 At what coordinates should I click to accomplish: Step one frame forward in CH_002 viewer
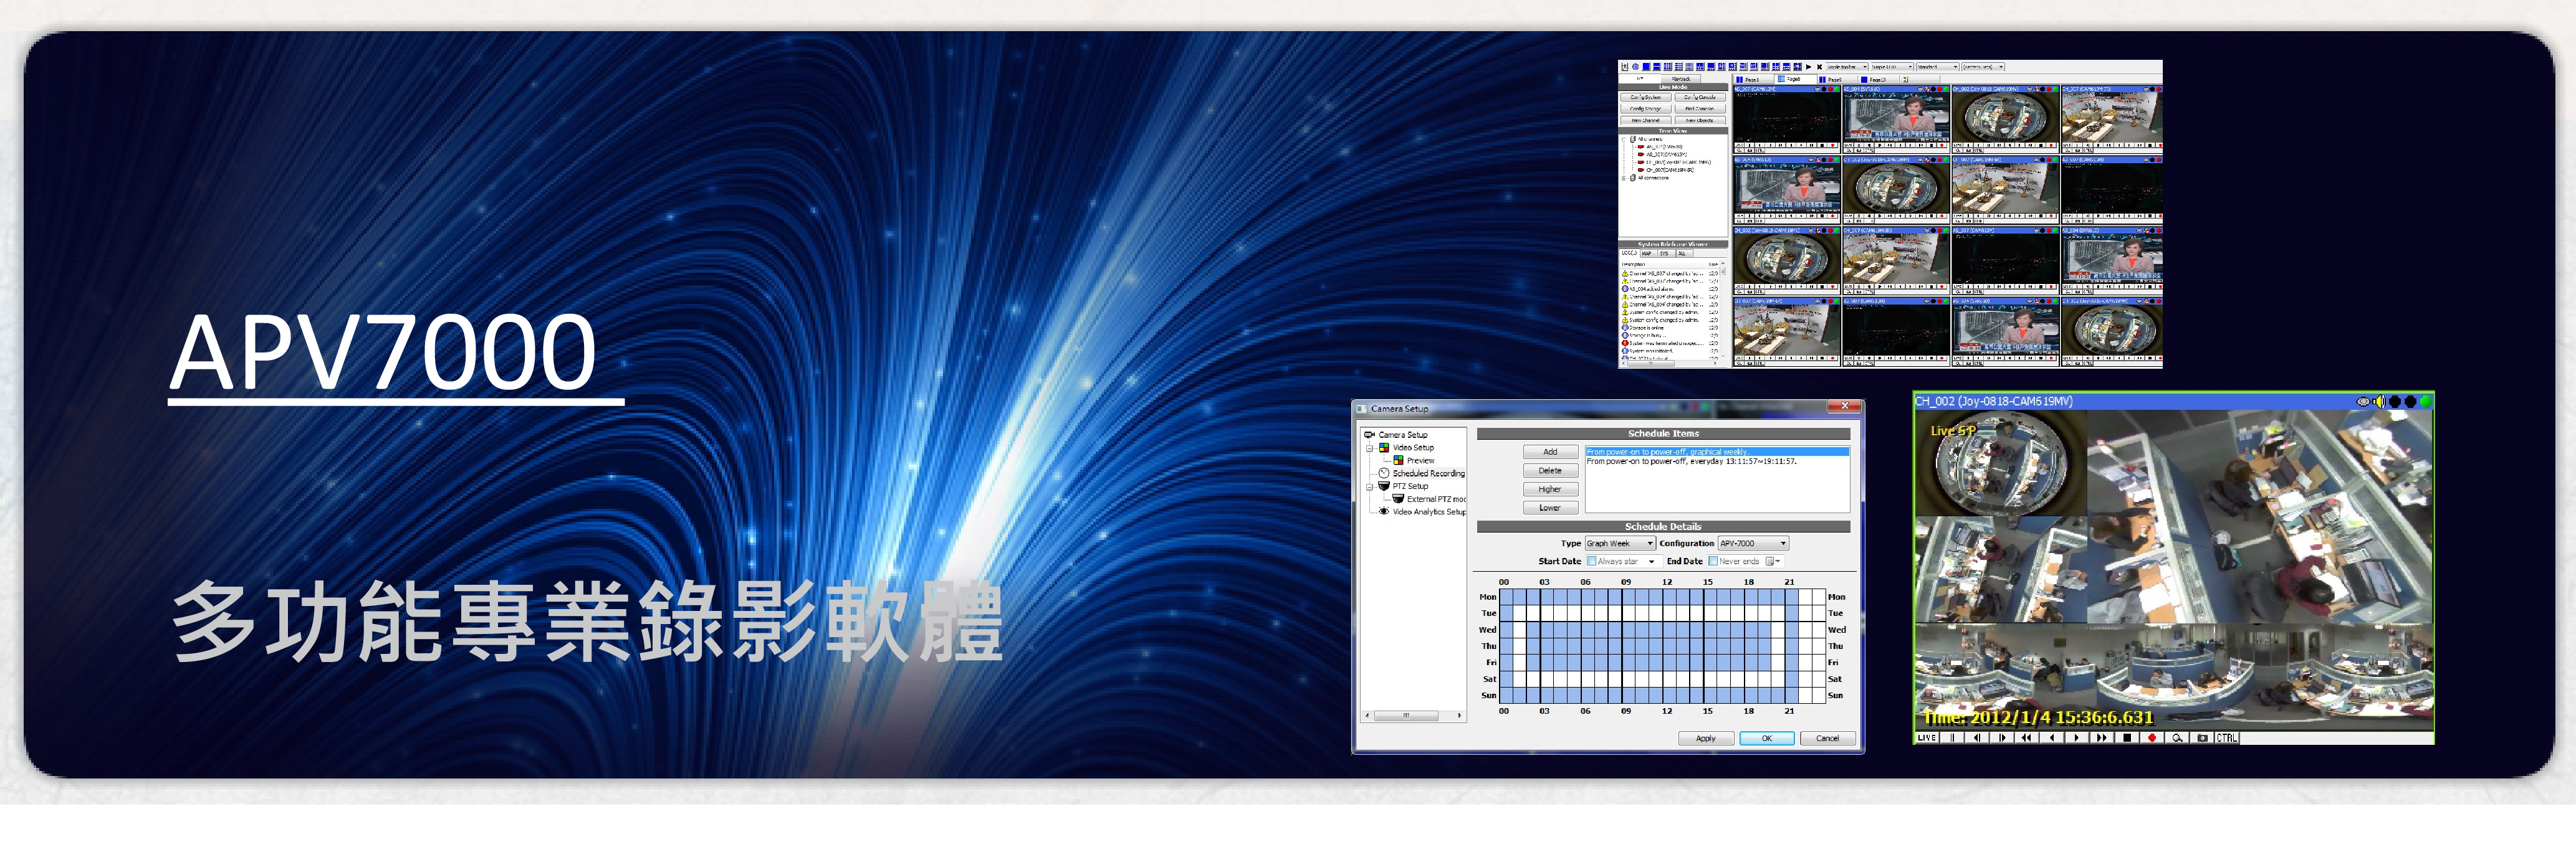tap(2002, 738)
